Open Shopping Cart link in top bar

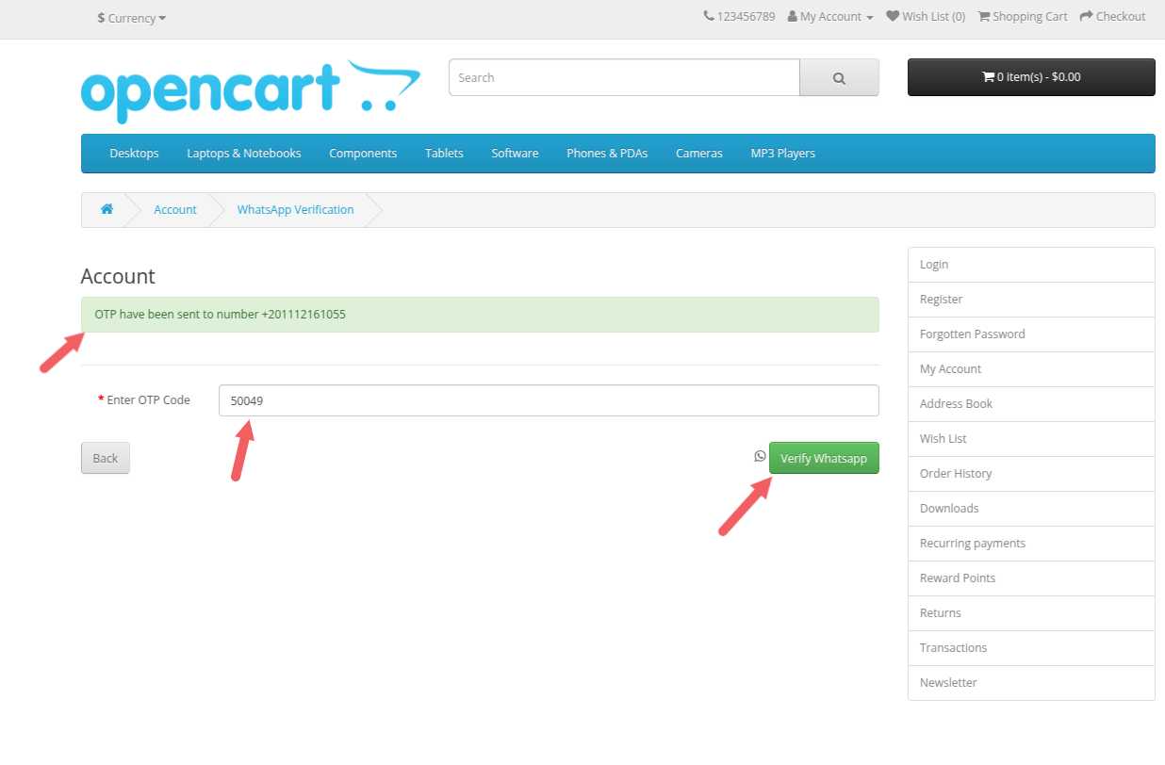[x=1023, y=16]
